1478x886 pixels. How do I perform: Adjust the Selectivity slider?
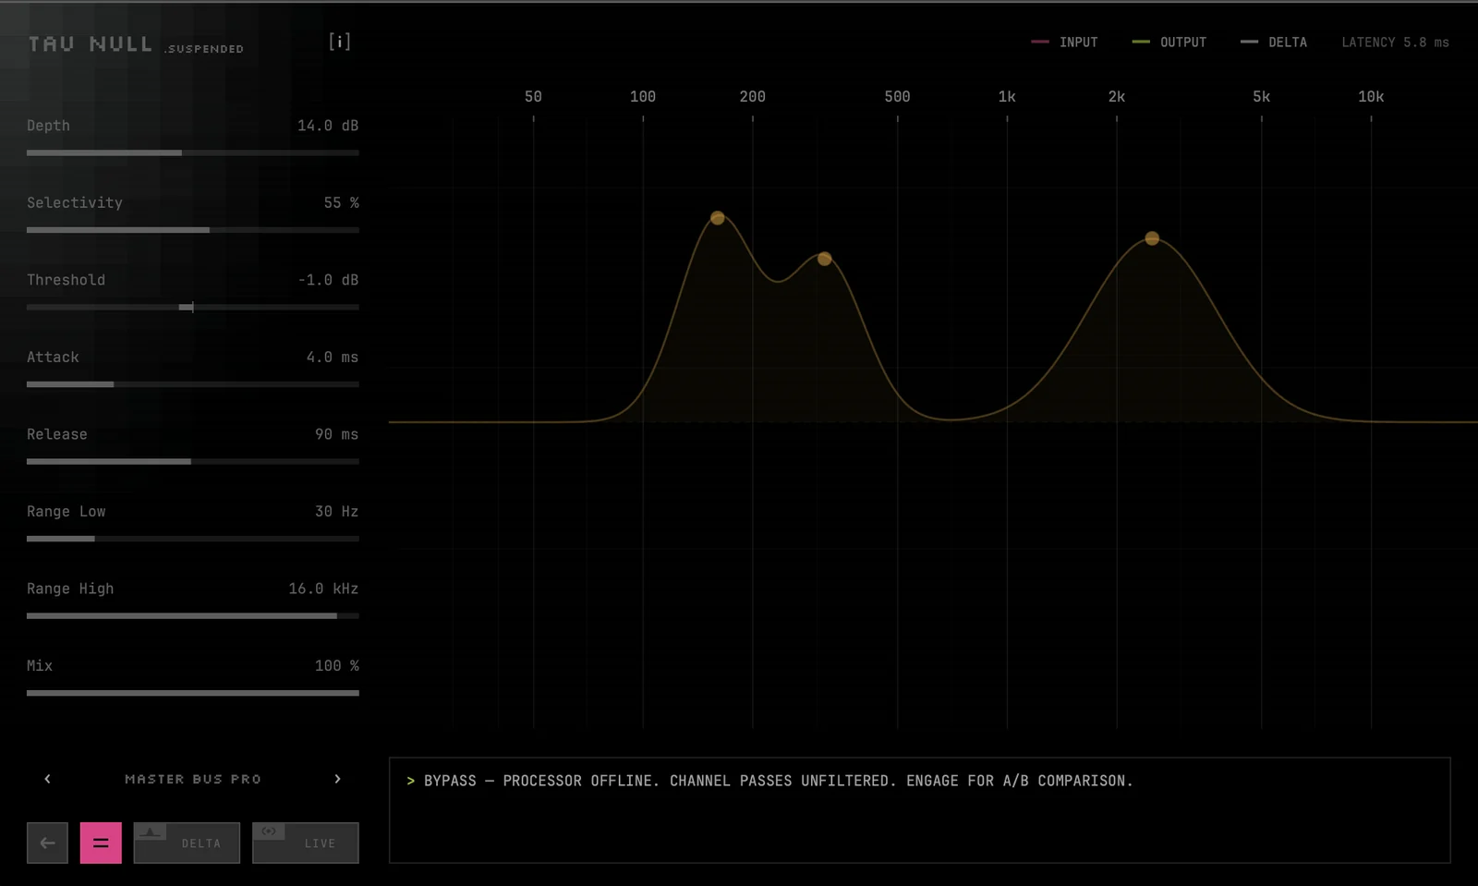[193, 230]
